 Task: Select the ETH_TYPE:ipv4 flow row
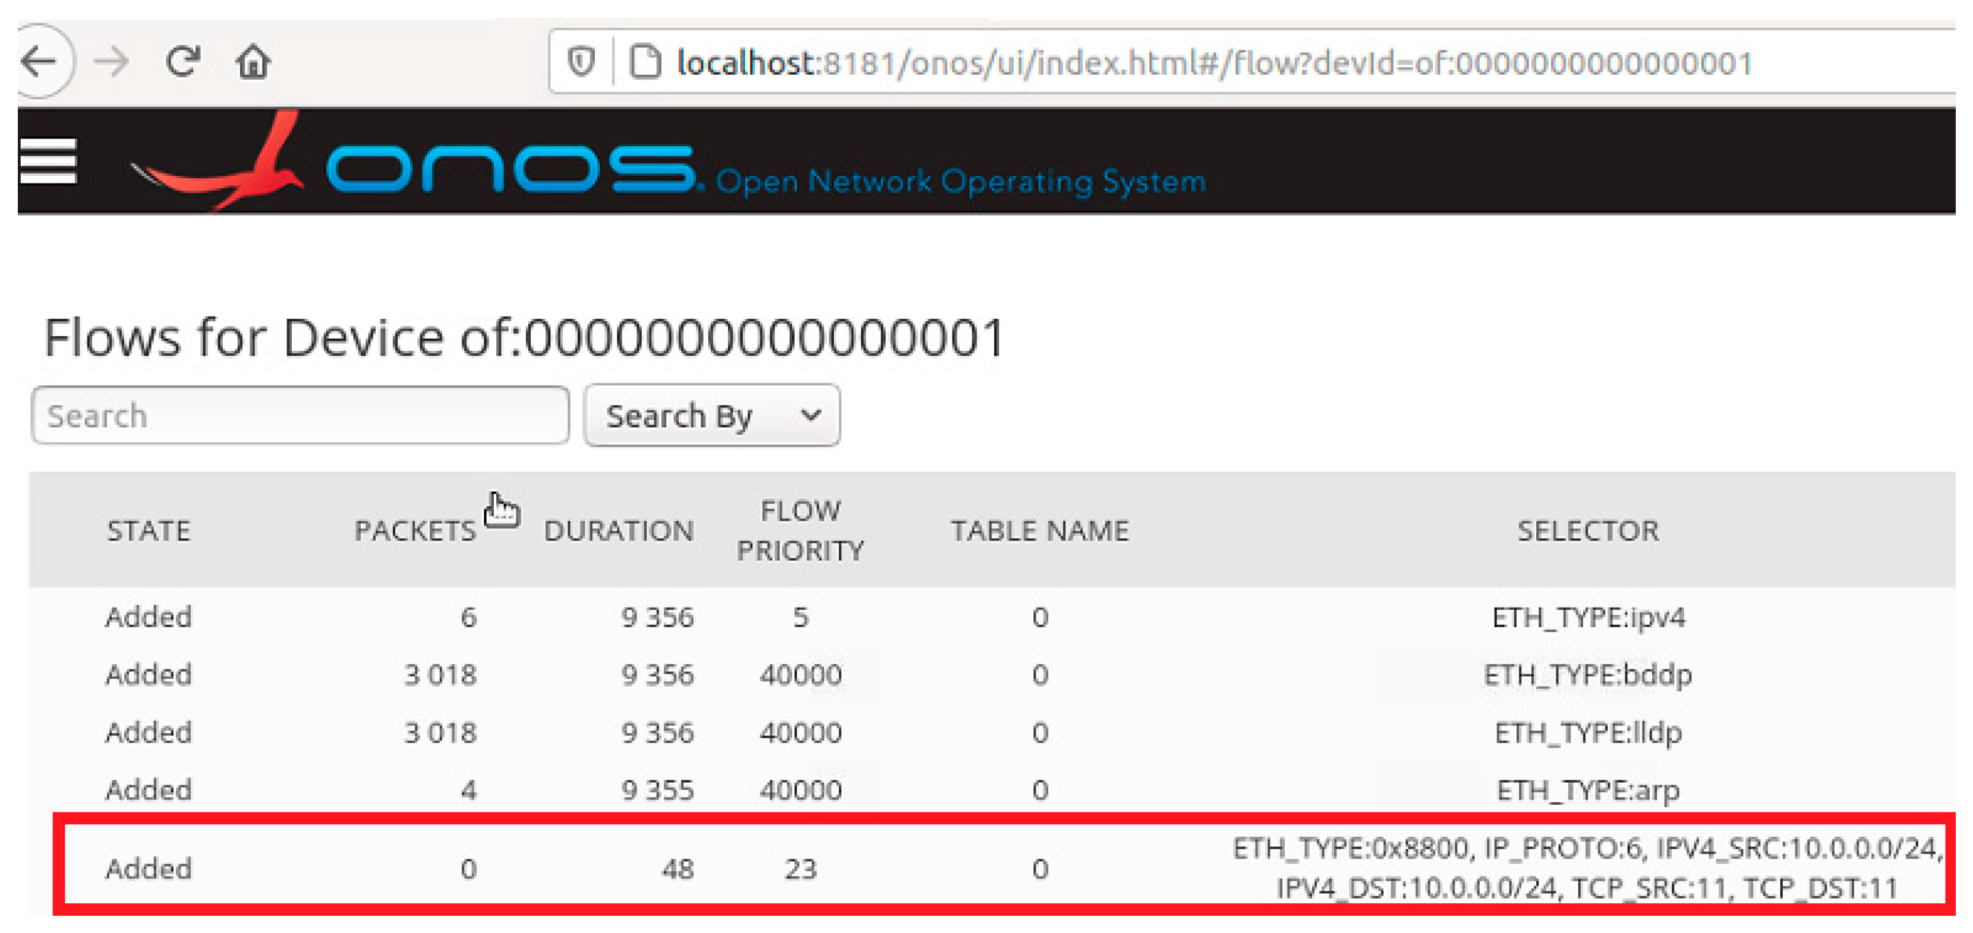pyautogui.click(x=1588, y=617)
